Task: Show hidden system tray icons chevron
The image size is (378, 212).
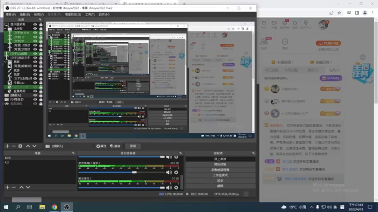Action: [312, 207]
